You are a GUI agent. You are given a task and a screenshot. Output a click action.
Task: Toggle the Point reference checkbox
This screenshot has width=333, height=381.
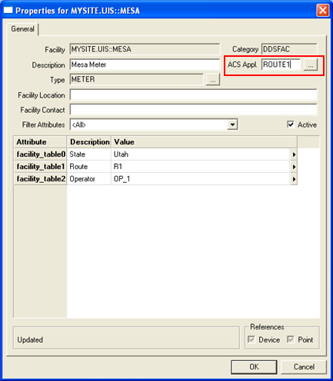(291, 340)
